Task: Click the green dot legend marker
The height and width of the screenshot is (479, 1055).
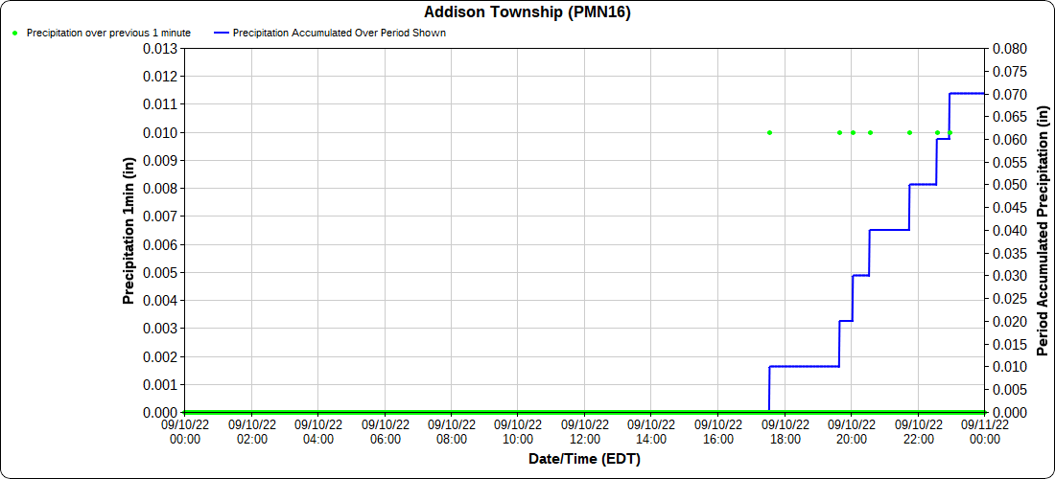Action: pyautogui.click(x=15, y=33)
